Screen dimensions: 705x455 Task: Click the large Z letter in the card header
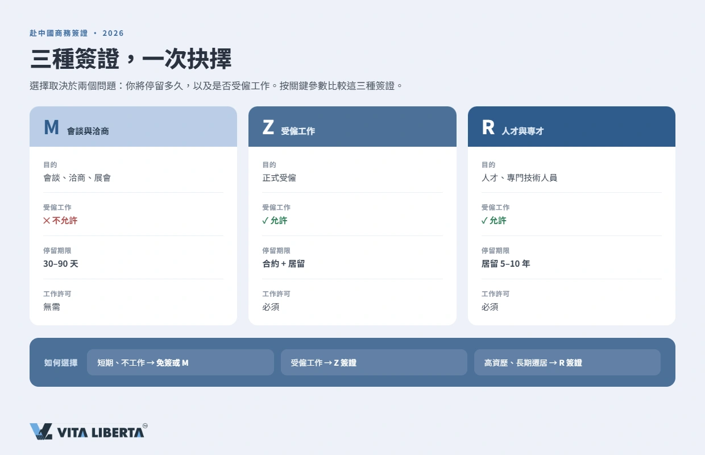click(268, 127)
